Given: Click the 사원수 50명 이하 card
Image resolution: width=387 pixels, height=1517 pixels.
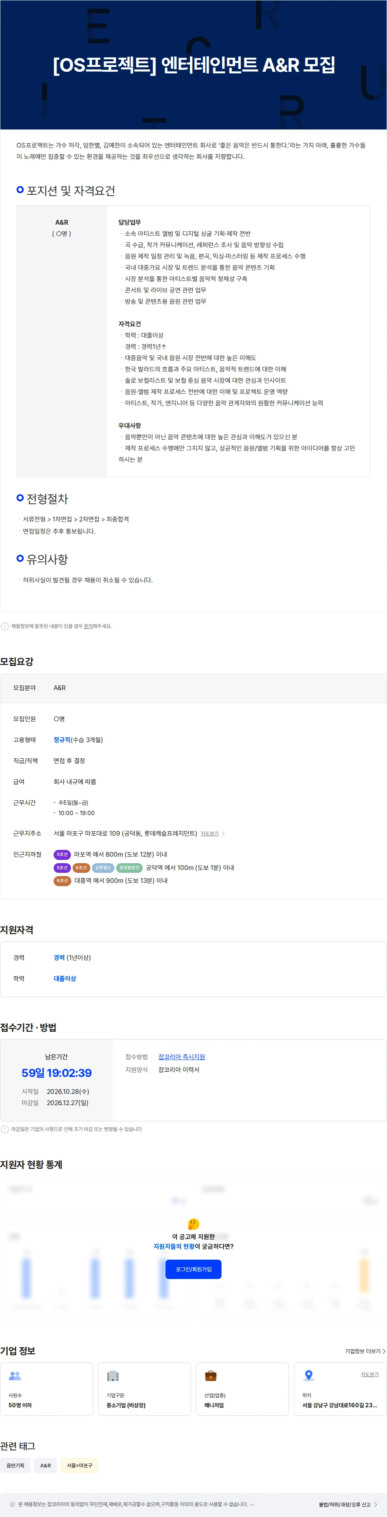Looking at the screenshot, I should click(46, 1389).
